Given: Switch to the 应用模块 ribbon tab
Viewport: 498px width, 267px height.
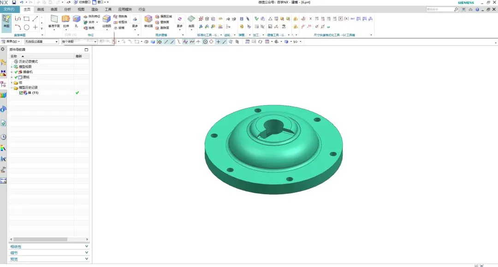Looking at the screenshot, I should (125, 10).
